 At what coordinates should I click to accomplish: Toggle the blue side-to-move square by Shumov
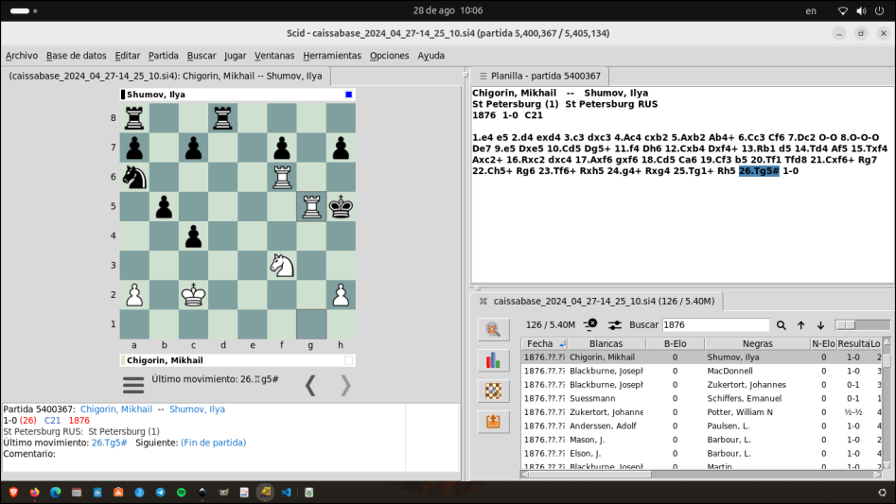348,95
